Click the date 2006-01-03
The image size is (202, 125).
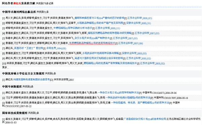click(11, 122)
